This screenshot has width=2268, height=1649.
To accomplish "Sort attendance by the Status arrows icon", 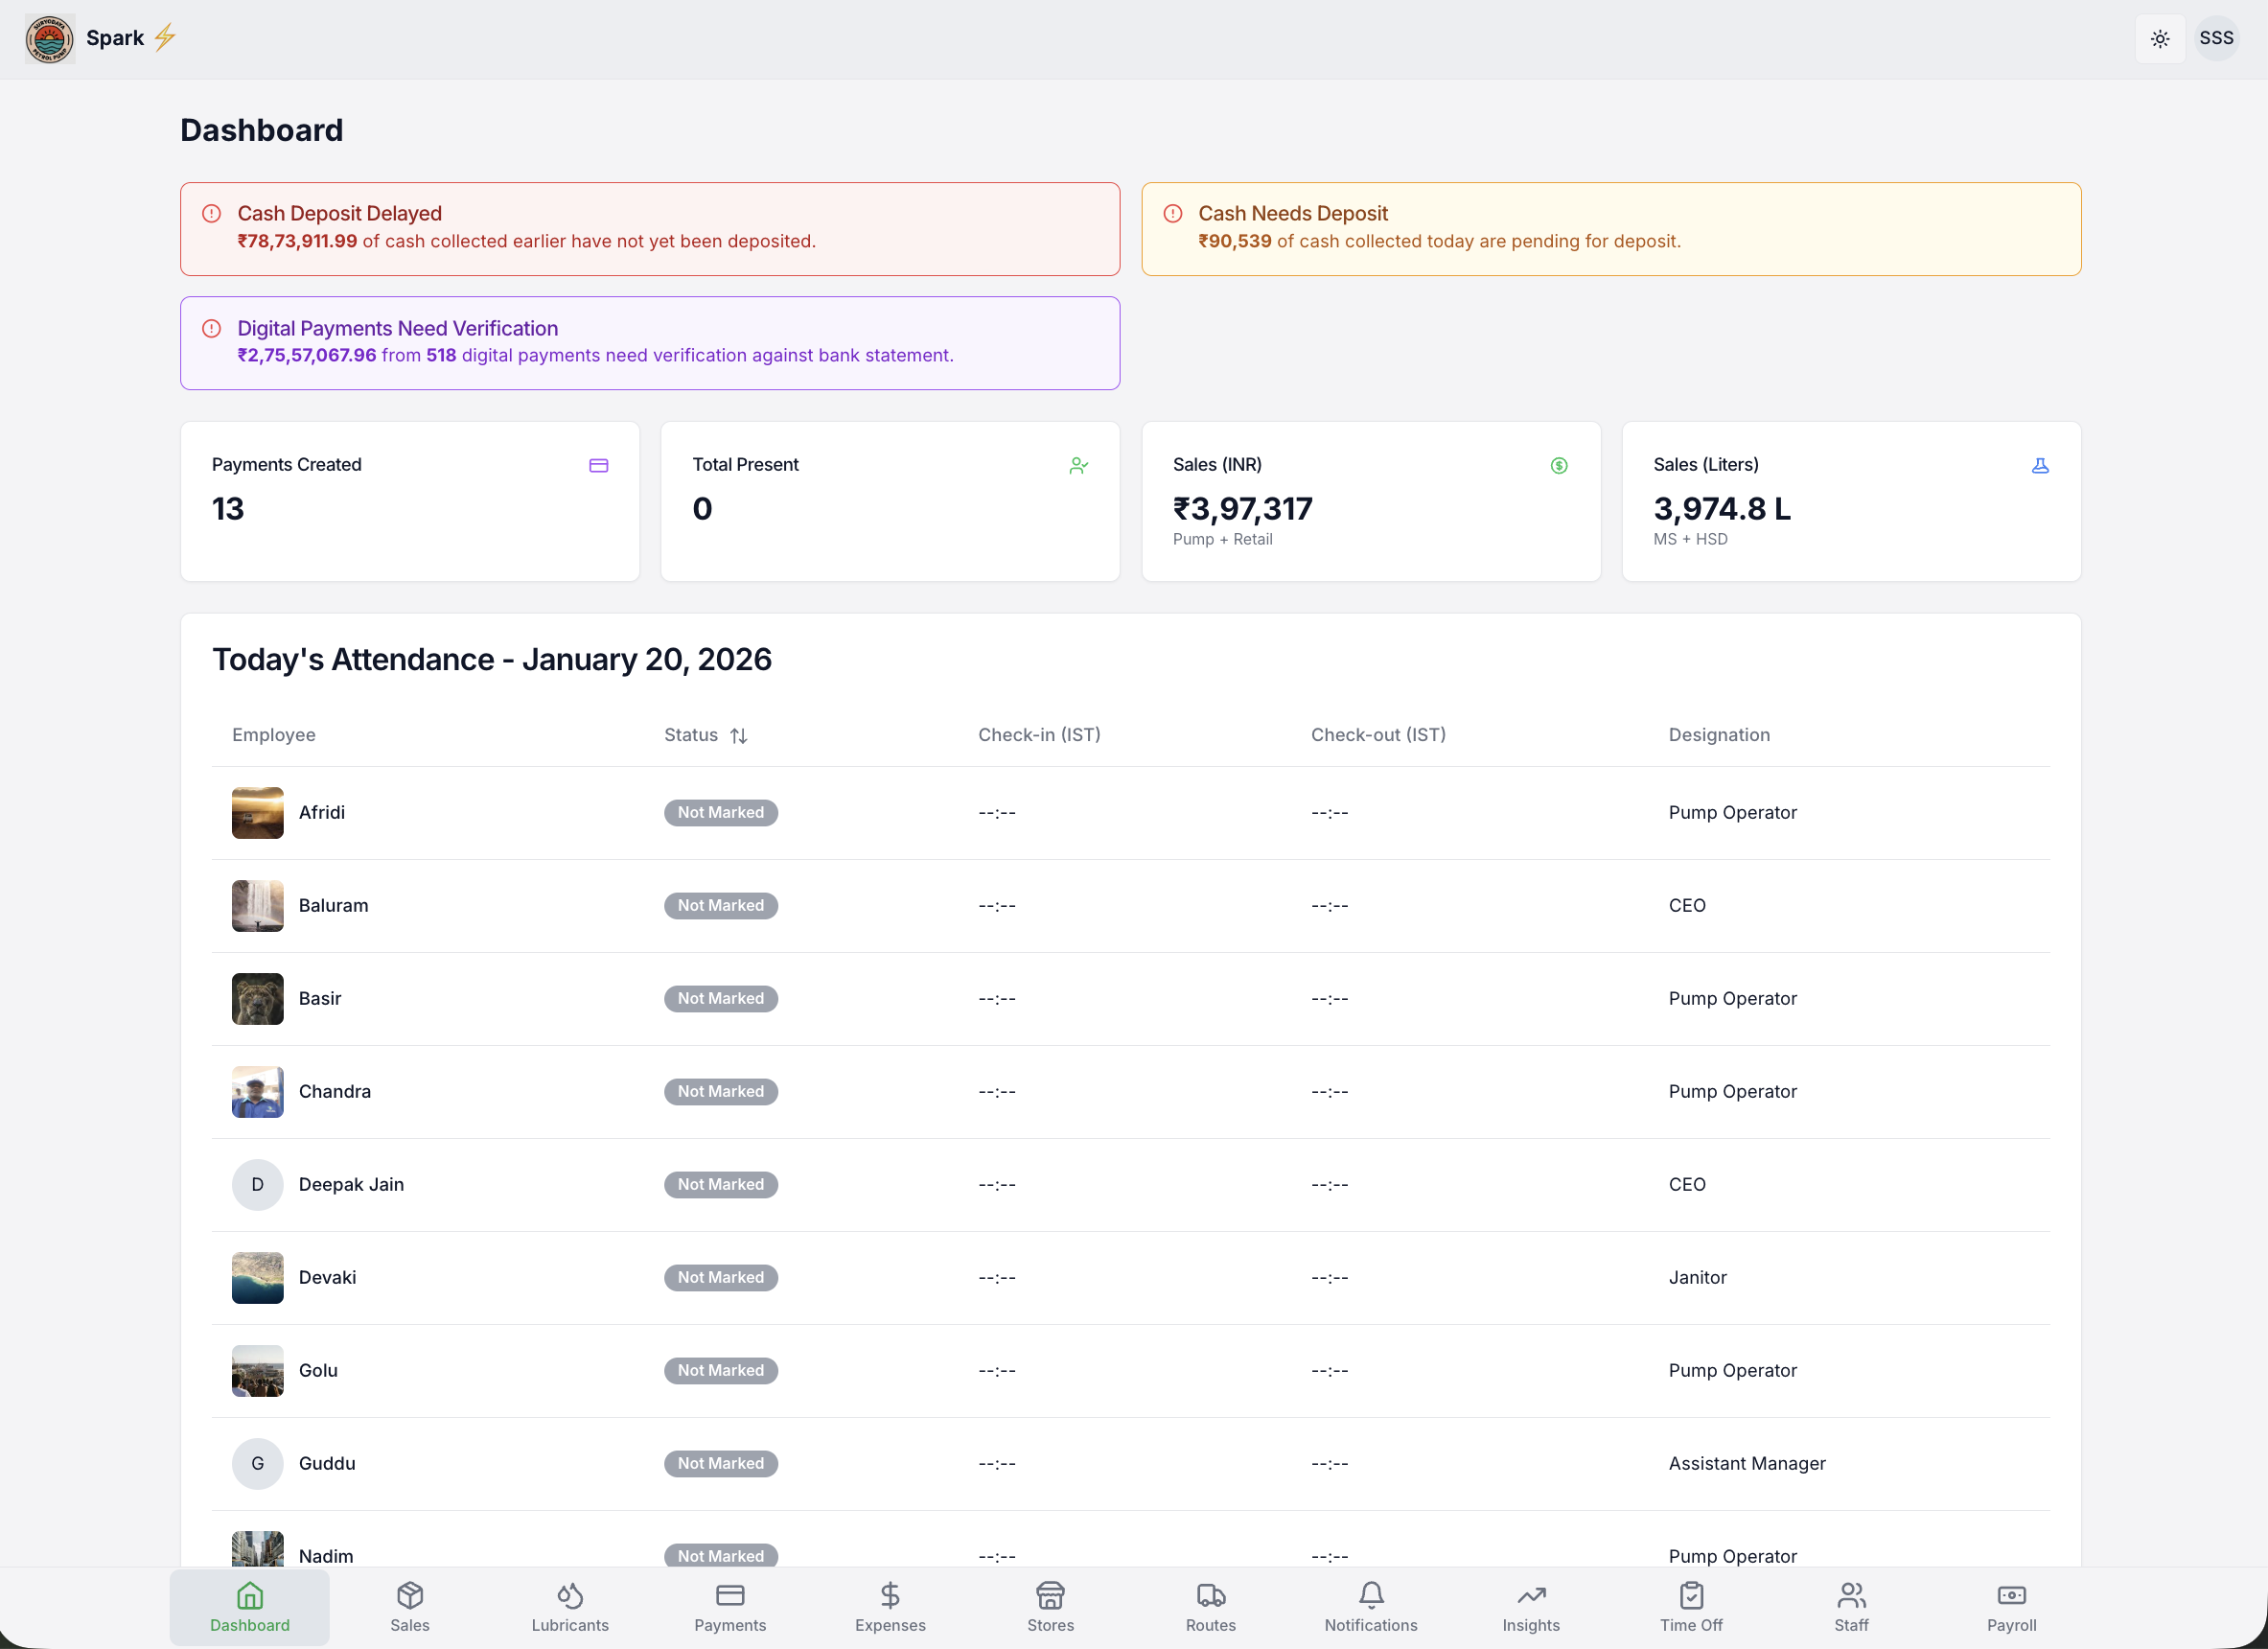I will (x=739, y=736).
